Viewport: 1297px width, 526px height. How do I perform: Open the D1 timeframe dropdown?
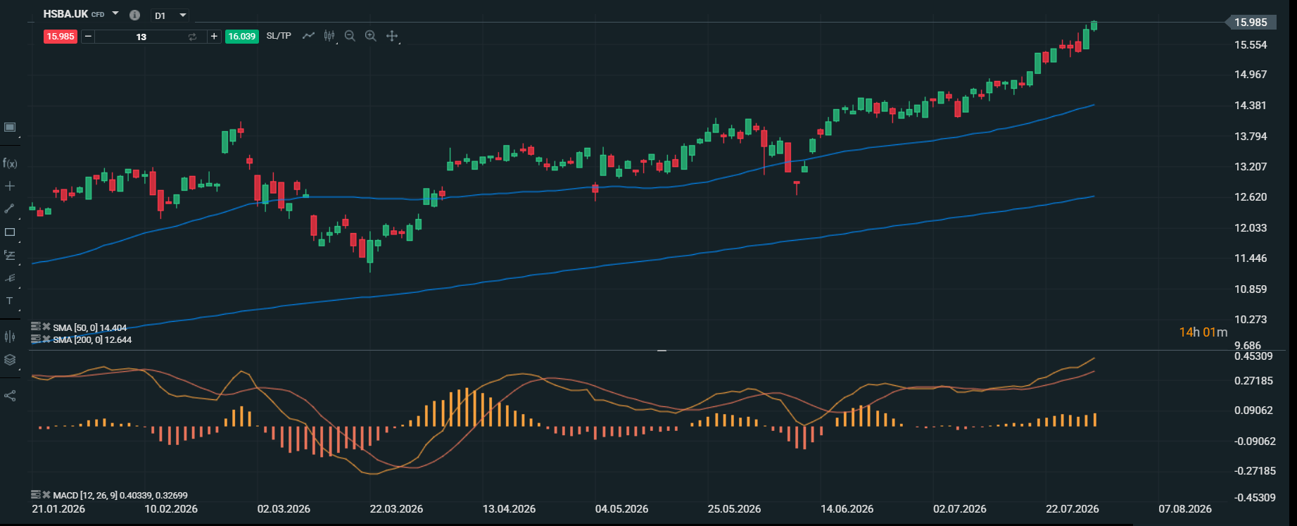[170, 15]
